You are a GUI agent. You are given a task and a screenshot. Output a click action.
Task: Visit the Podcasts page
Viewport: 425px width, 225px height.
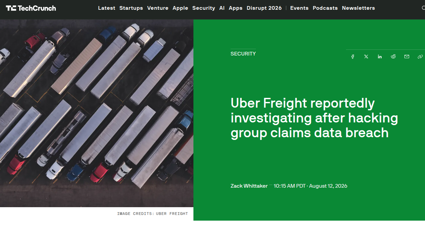point(325,8)
